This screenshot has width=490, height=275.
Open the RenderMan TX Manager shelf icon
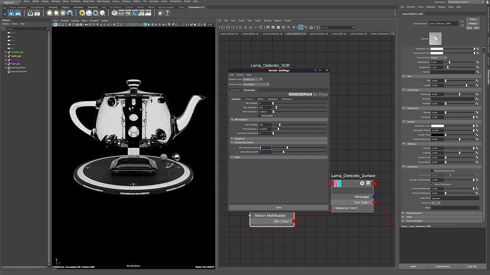click(128, 13)
